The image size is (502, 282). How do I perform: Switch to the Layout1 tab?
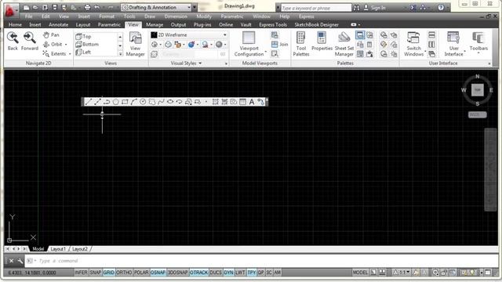pyautogui.click(x=58, y=249)
